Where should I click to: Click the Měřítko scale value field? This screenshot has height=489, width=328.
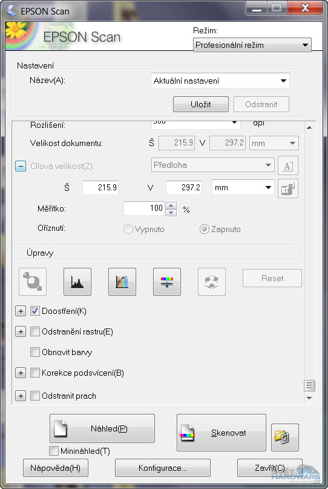coord(144,208)
